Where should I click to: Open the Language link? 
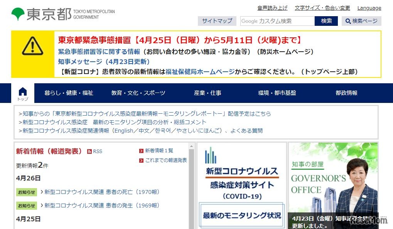point(369,8)
